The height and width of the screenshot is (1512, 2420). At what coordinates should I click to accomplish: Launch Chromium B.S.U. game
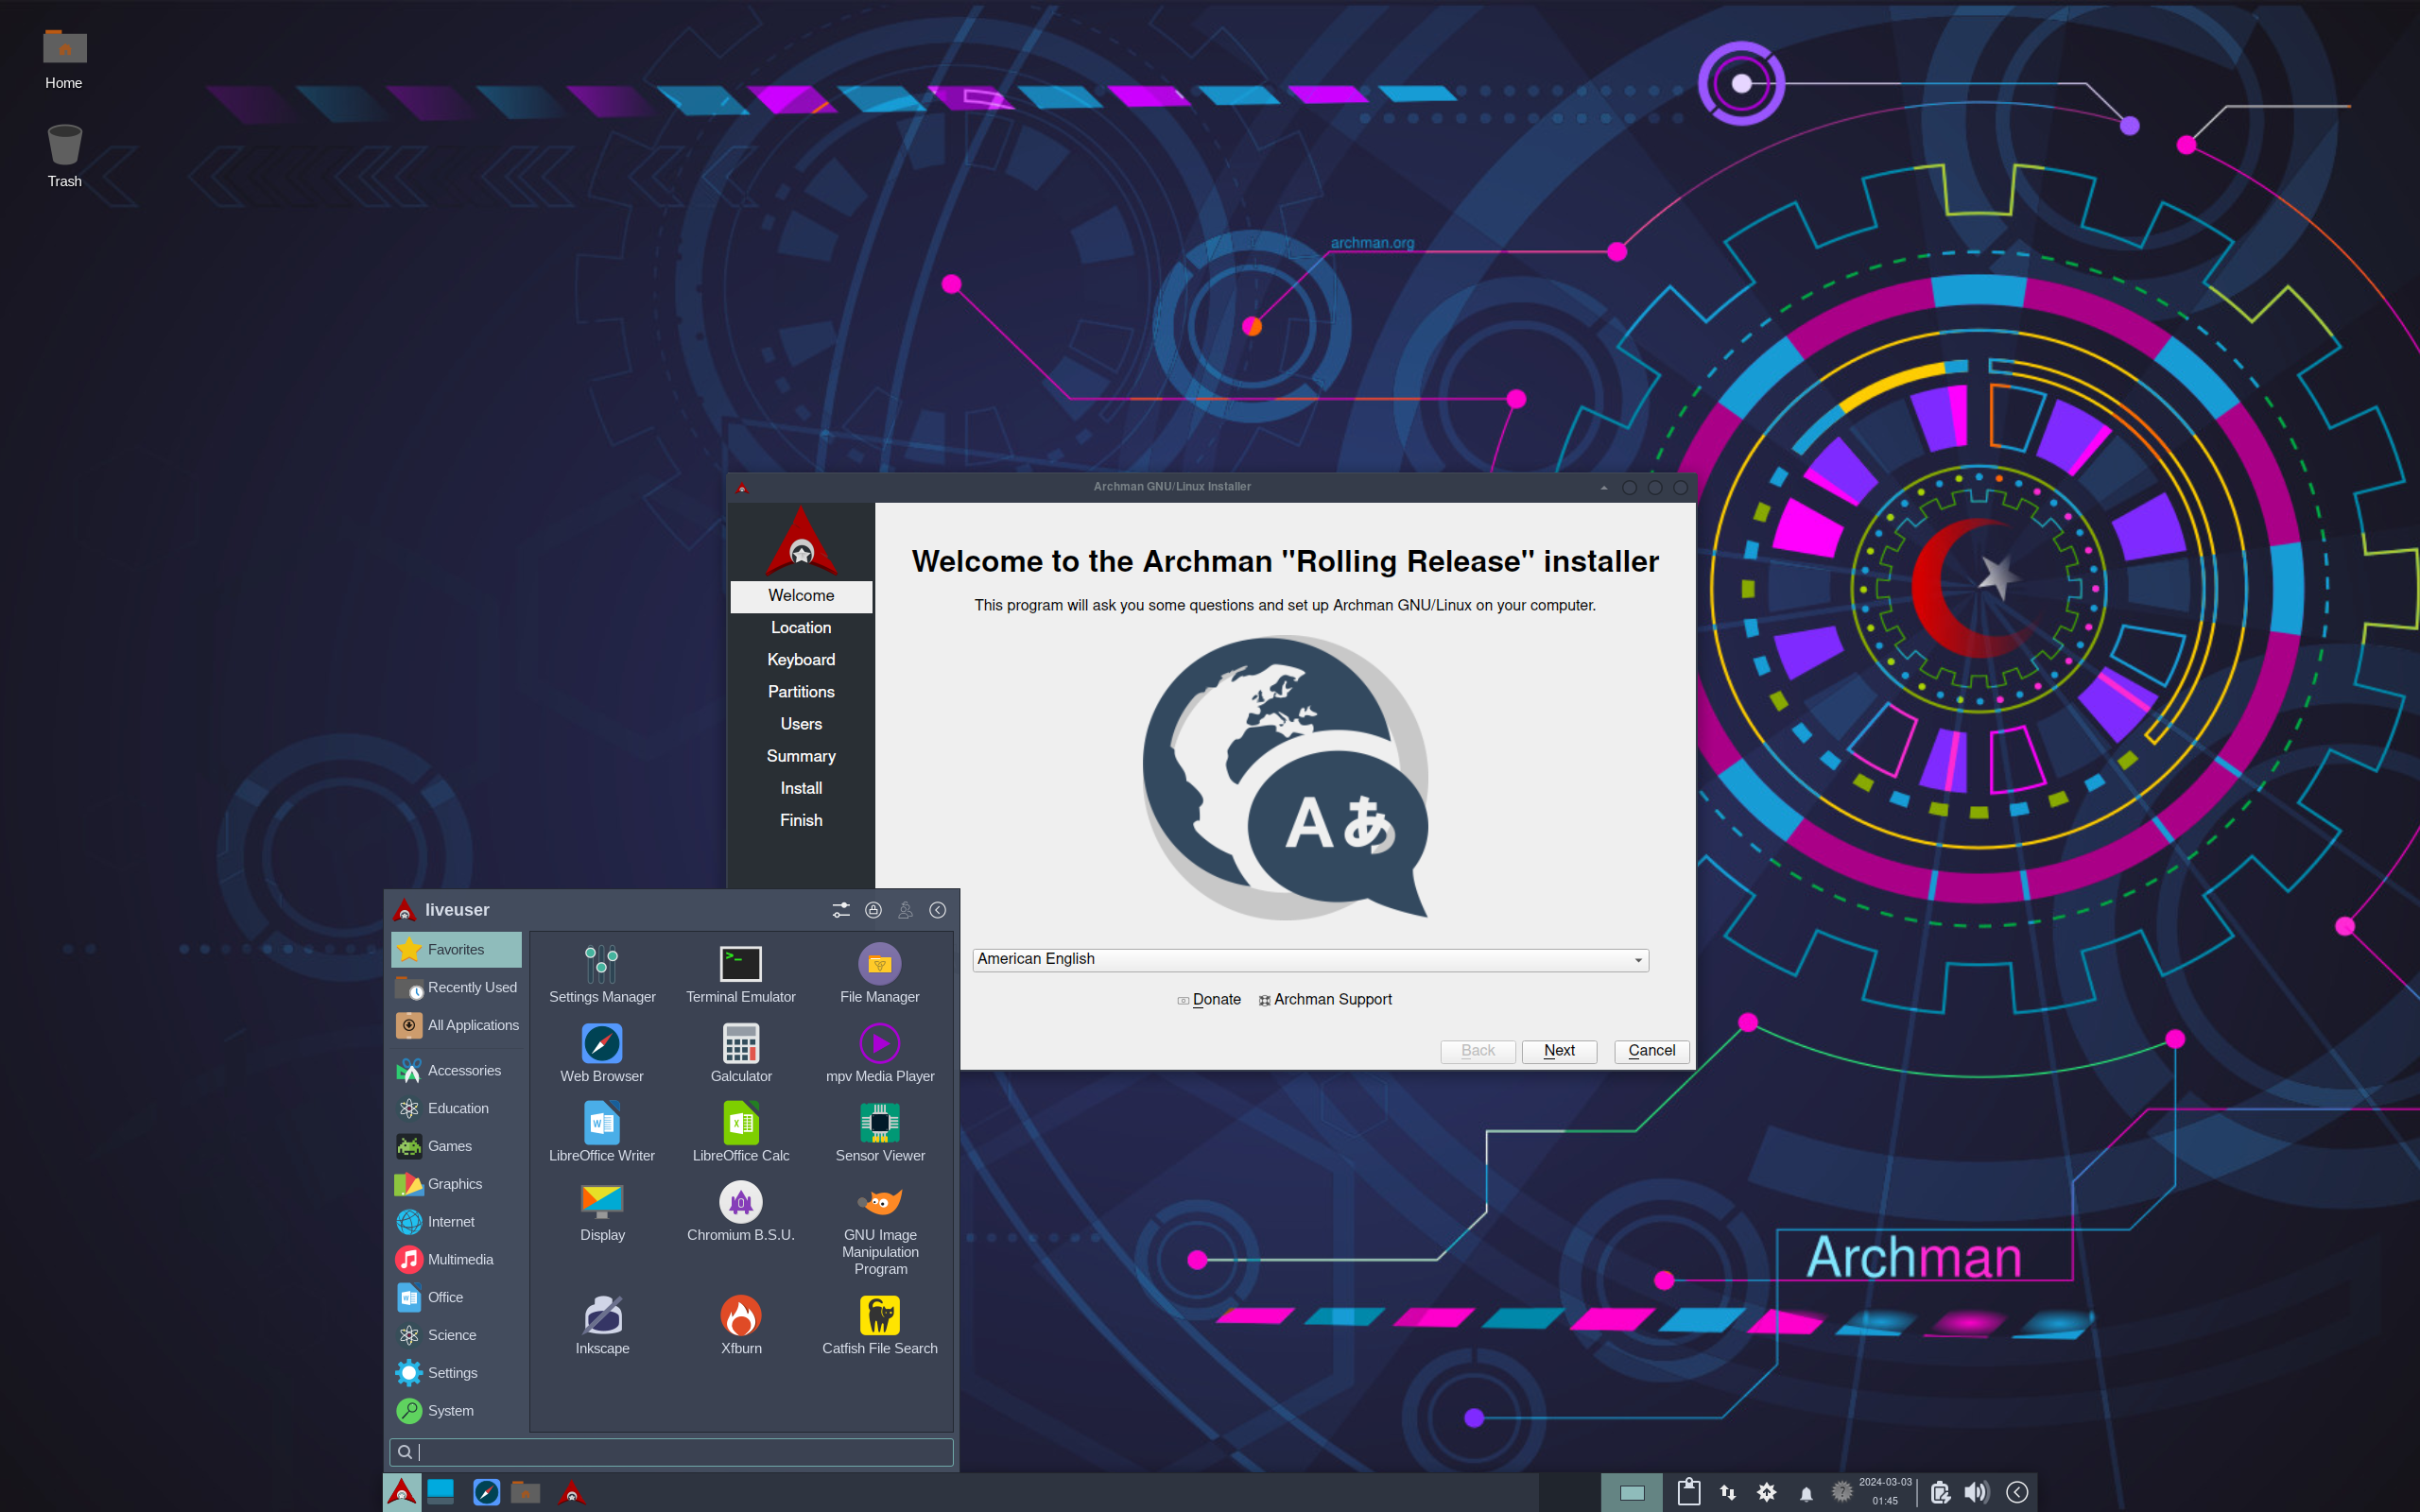(741, 1212)
